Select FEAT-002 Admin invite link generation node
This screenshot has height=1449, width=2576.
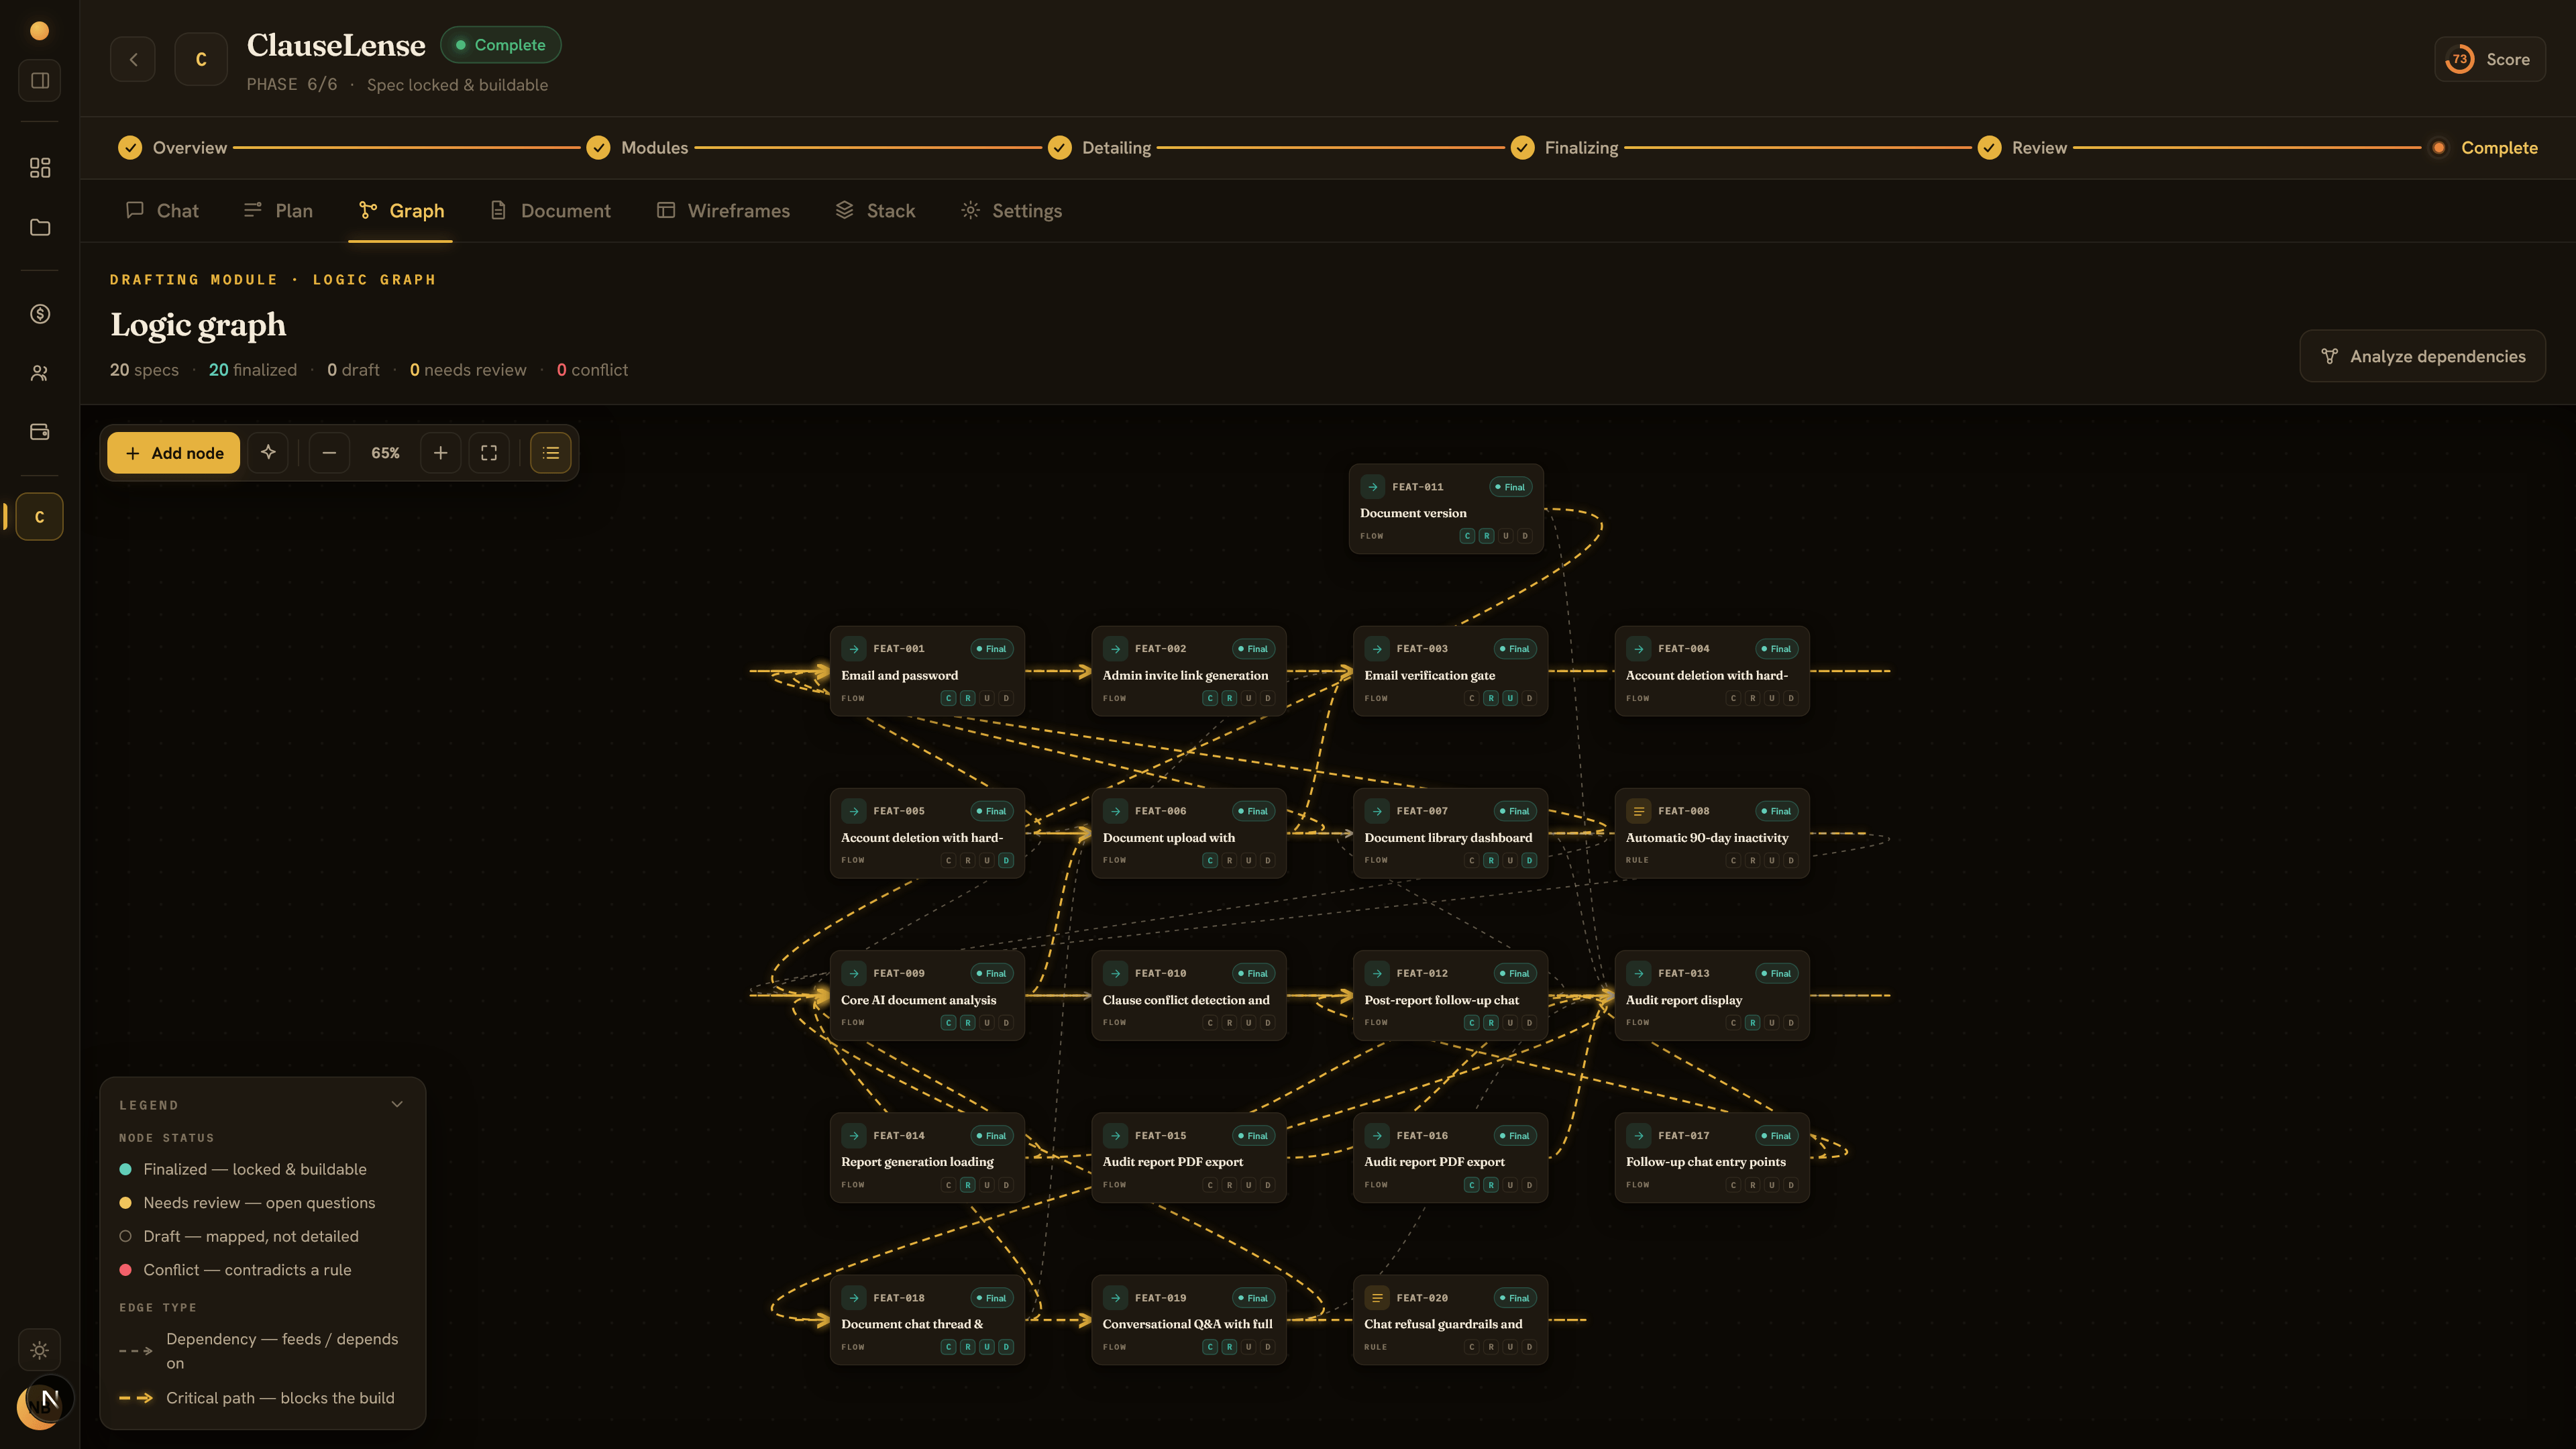point(1188,671)
